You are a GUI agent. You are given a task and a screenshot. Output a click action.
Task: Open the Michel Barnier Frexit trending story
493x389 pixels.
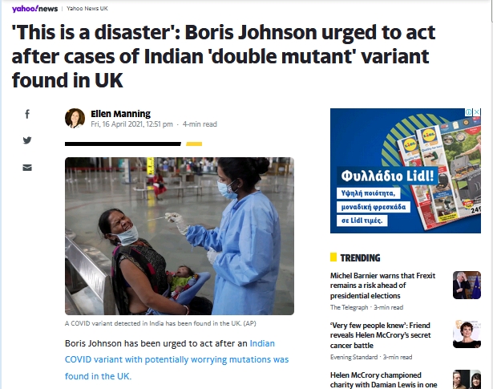382,286
